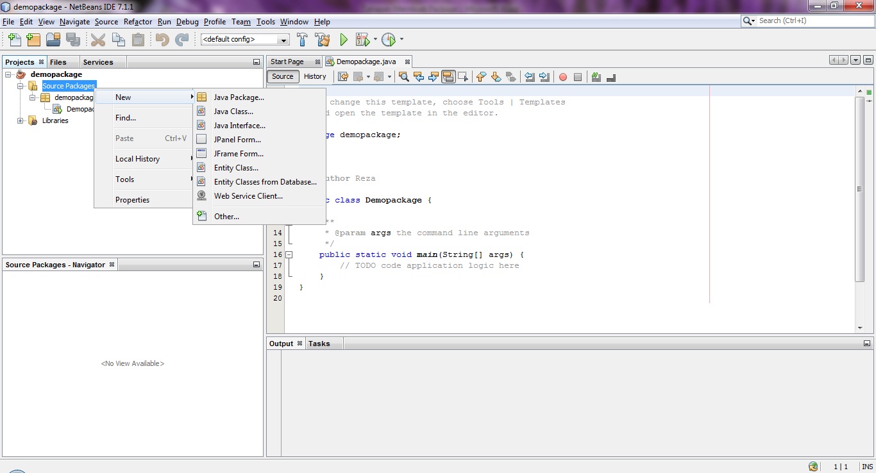Click the Profile Project icon
876x473 pixels.
coord(389,39)
